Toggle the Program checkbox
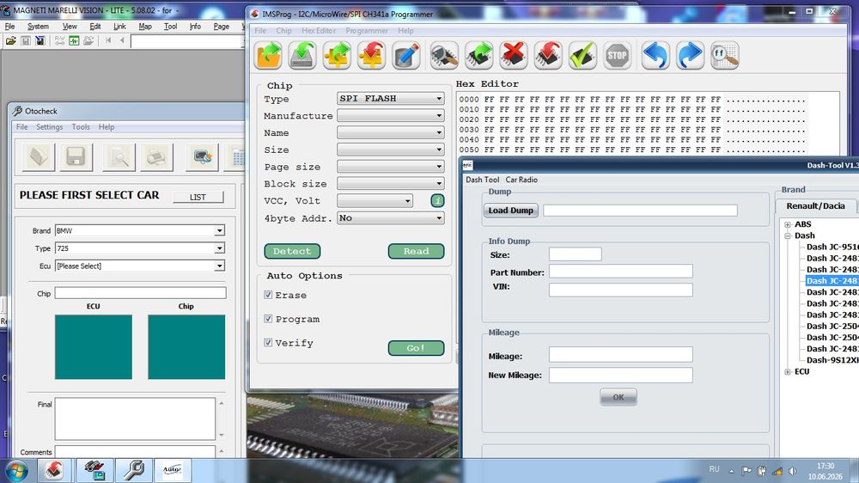This screenshot has width=859, height=483. [268, 319]
